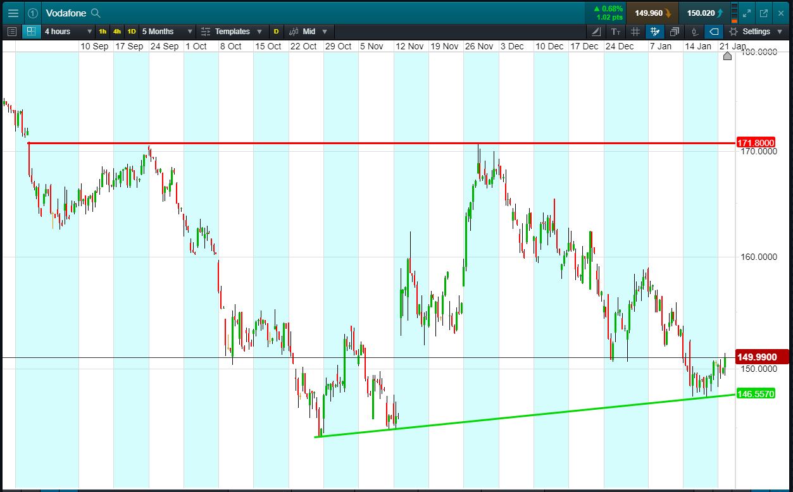
Task: Click the grey scroll-to-latest arrow marker
Action: (x=727, y=56)
